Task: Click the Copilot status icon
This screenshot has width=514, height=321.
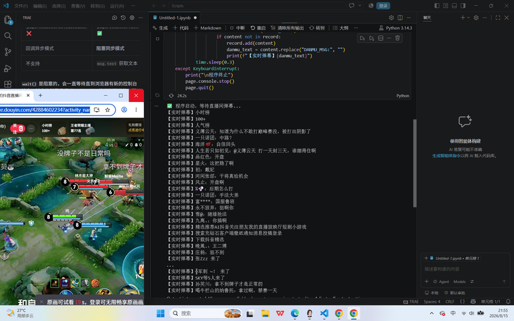Action: (473, 301)
